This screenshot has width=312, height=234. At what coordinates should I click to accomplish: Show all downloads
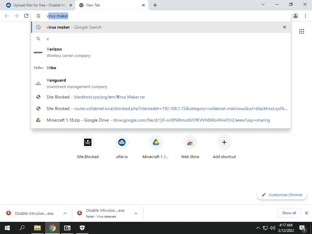(x=289, y=213)
